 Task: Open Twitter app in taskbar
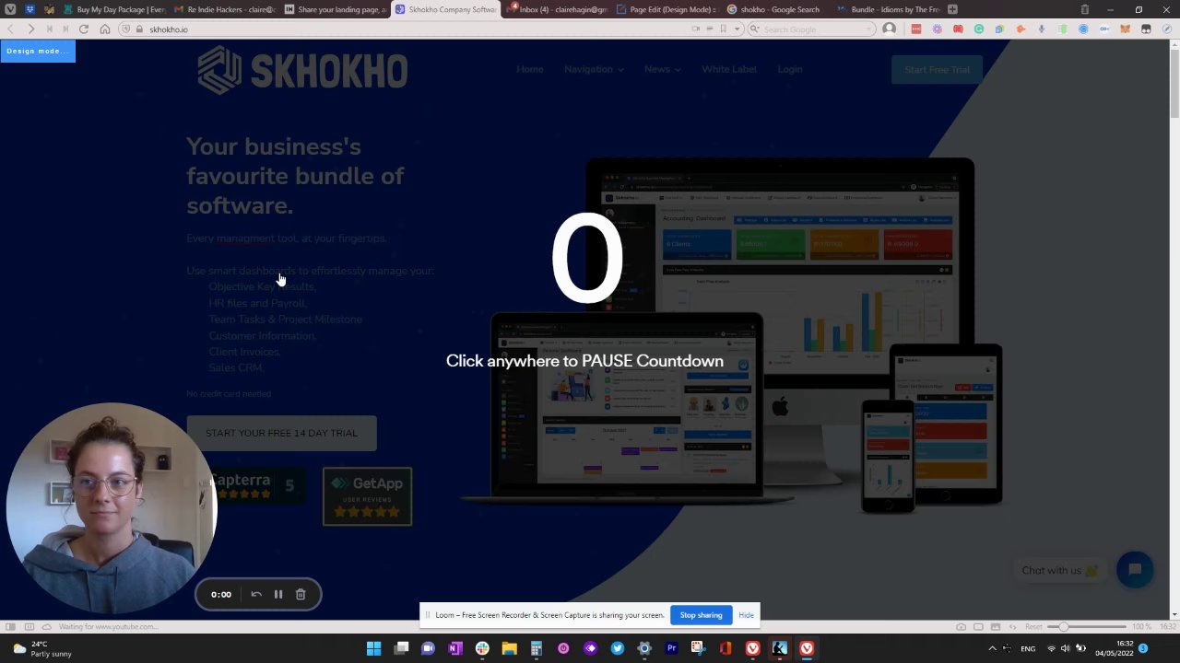pyautogui.click(x=618, y=648)
